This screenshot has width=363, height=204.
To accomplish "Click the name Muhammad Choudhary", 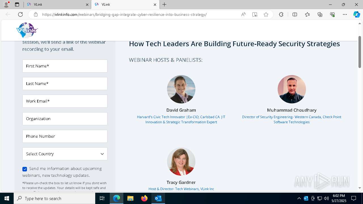I will pos(292,110).
